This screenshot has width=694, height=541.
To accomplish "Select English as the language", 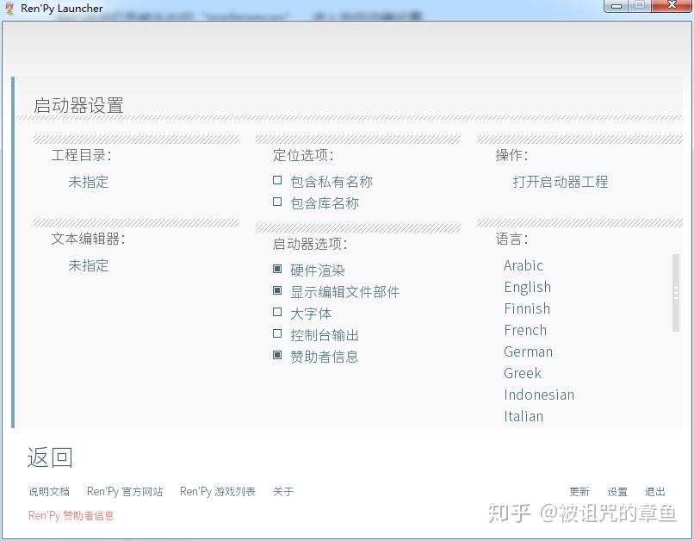I will point(527,287).
